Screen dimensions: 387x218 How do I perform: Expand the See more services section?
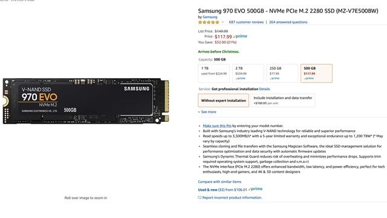(x=207, y=112)
